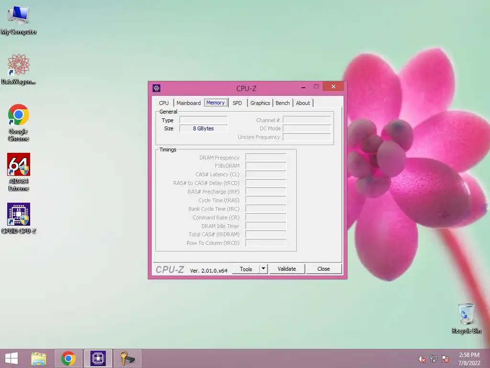Open CPUID CPU-Z desktop shortcut
490x368 pixels.
tap(19, 218)
